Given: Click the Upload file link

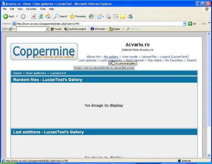Looking at the screenshot, I should [x=149, y=57].
